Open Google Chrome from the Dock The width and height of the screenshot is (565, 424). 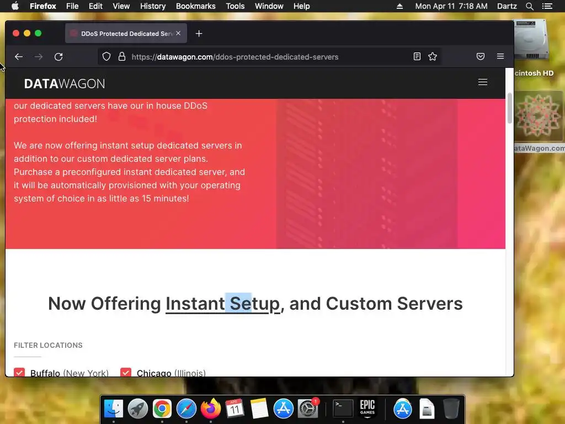pyautogui.click(x=162, y=409)
